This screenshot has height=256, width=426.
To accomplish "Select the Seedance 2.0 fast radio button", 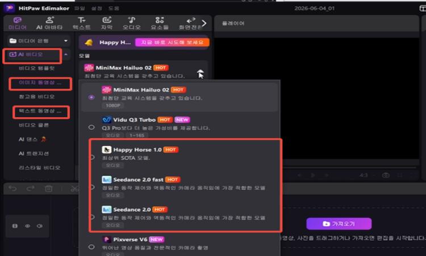I will click(x=93, y=187).
